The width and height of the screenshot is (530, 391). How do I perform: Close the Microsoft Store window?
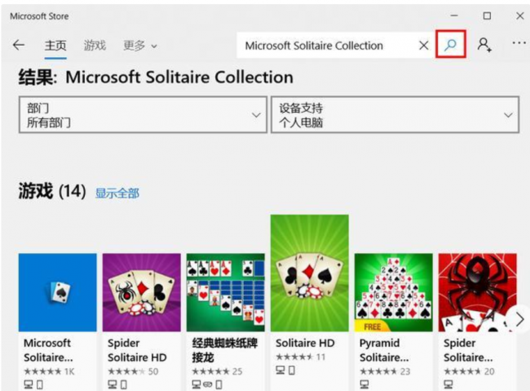[520, 16]
